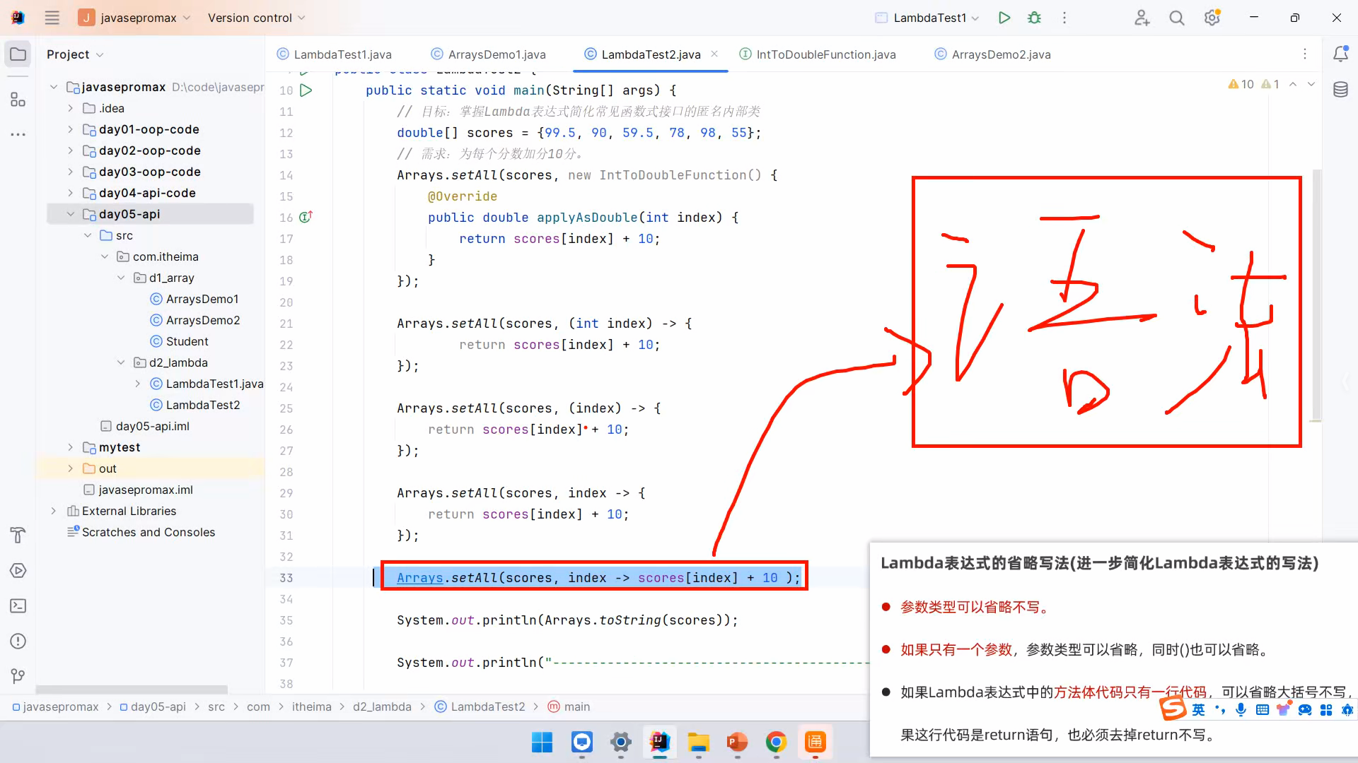The image size is (1358, 763).
Task: Open Student class in project tree
Action: (187, 341)
